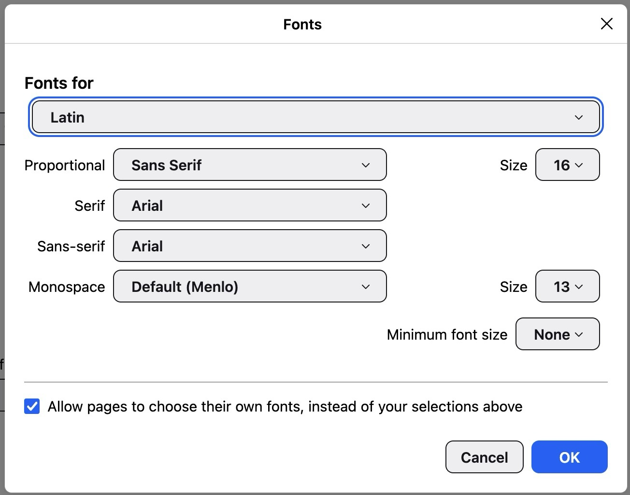Click the chevron in the Default (Menlo) dropdown
This screenshot has height=495, width=630.
366,287
